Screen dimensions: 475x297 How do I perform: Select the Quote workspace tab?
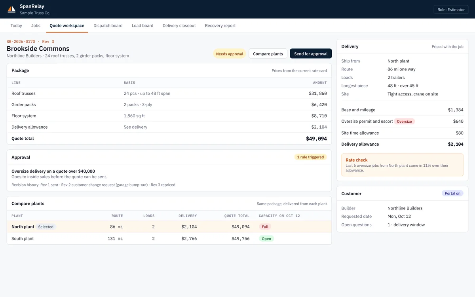[67, 26]
